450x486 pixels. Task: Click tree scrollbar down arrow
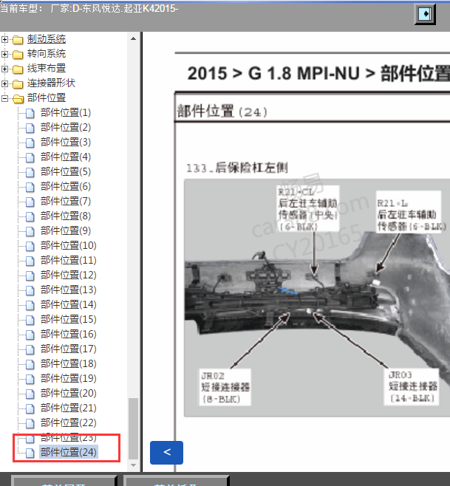pos(133,465)
